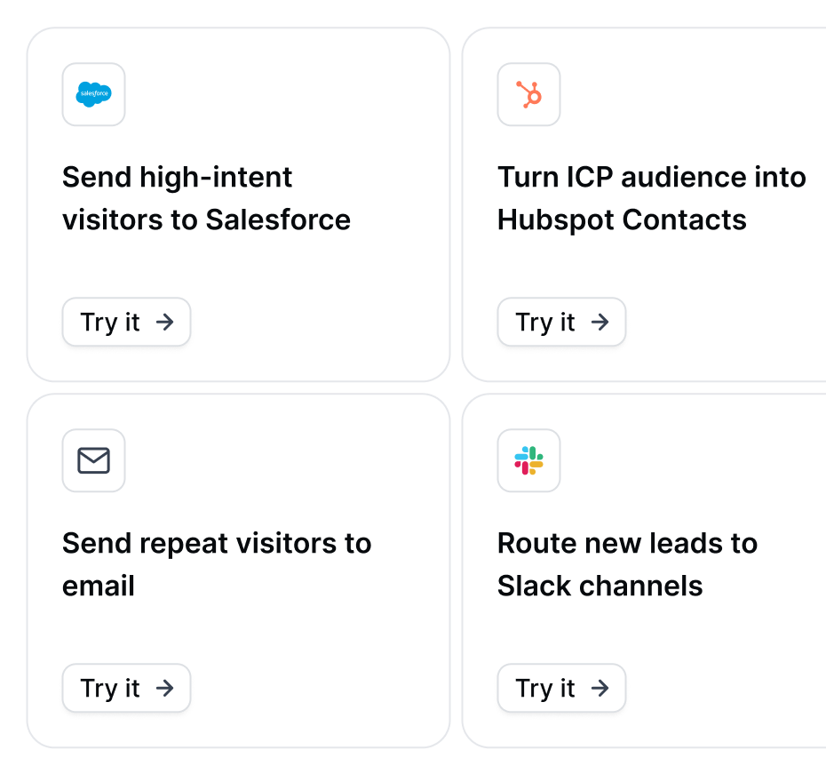The image size is (826, 782).
Task: Click the Slack logo icon
Action: [528, 460]
